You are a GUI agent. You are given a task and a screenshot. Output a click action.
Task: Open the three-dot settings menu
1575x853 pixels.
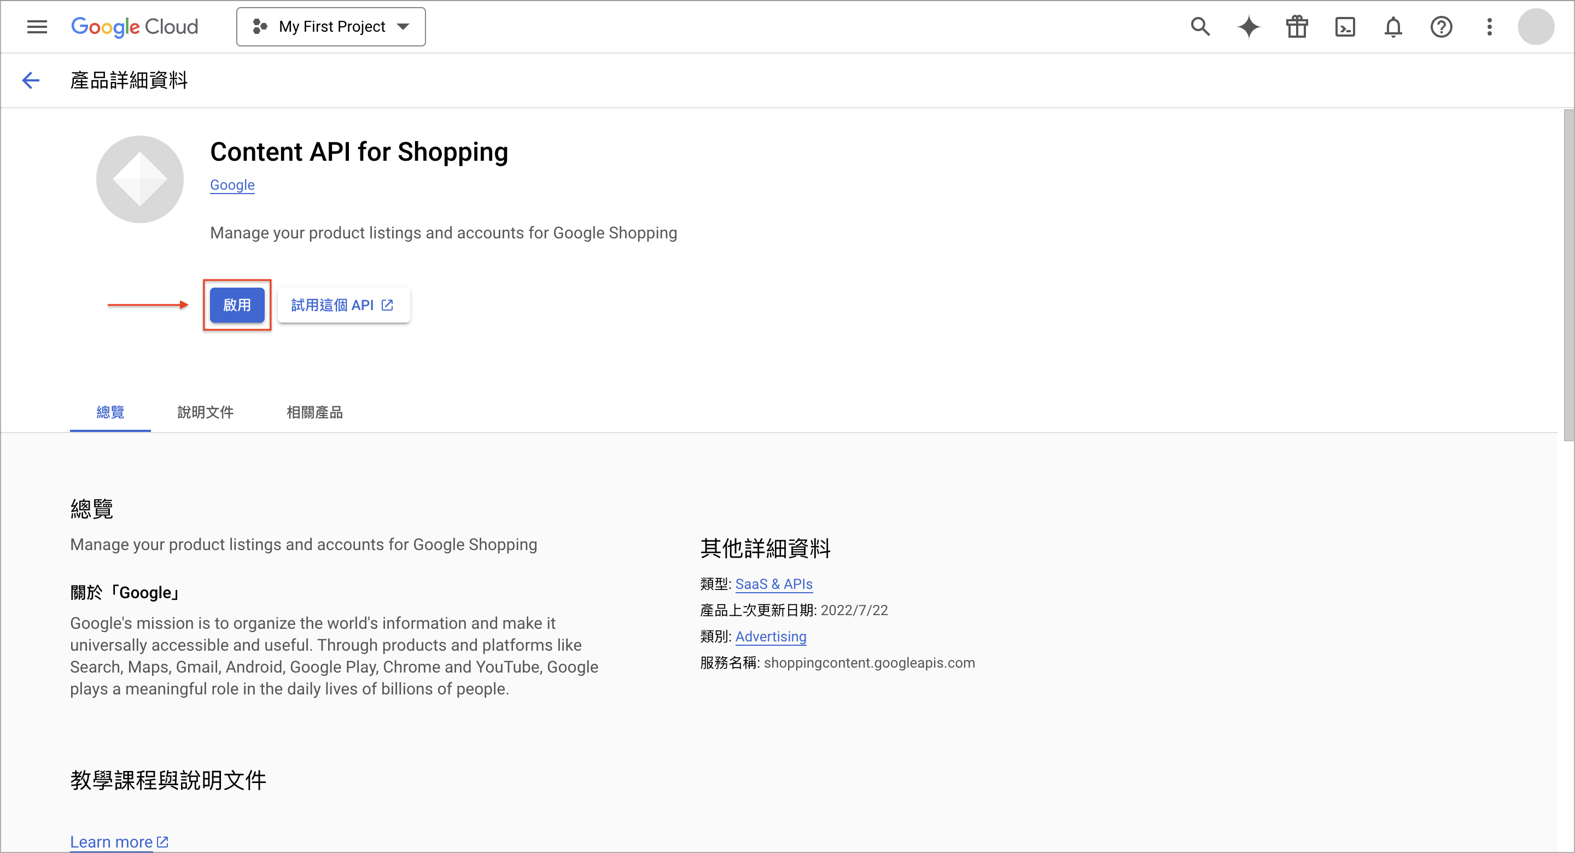click(x=1489, y=27)
